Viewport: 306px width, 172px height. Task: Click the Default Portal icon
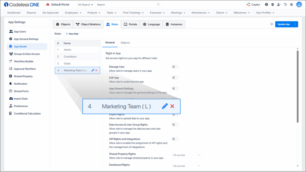tap(48, 4)
